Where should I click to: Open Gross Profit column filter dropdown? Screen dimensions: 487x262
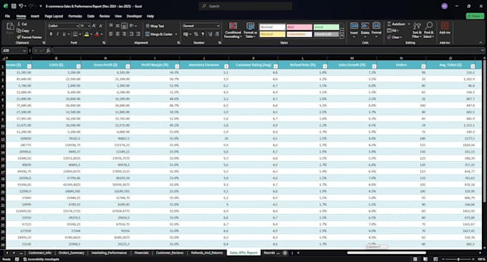[127, 66]
